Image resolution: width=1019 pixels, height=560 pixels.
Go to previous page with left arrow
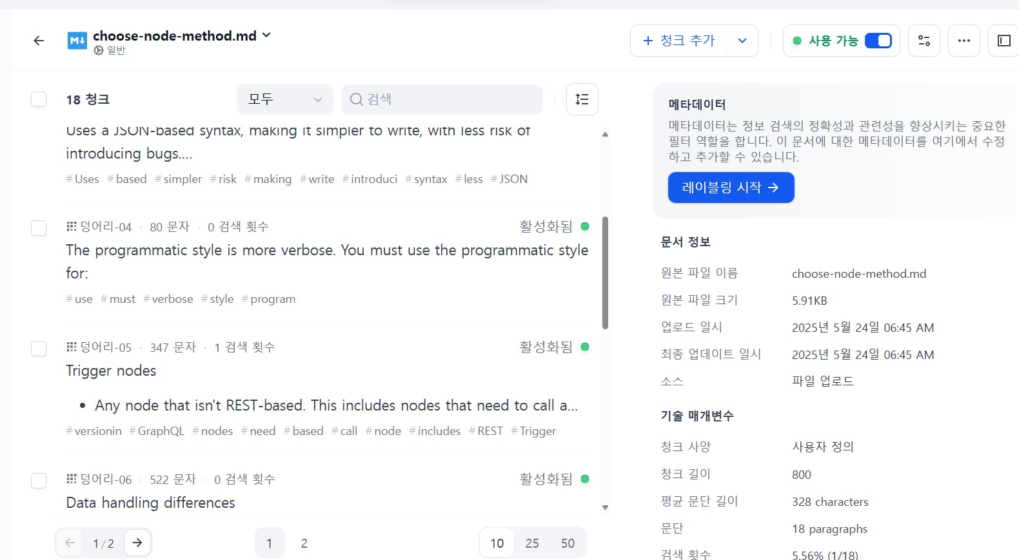tap(70, 543)
